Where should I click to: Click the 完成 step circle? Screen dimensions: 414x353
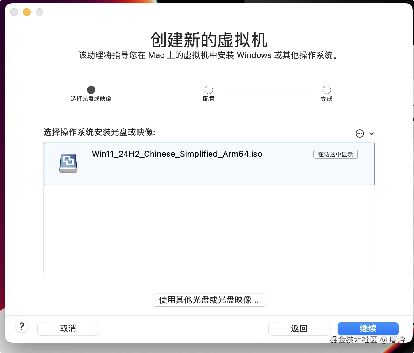327,90
